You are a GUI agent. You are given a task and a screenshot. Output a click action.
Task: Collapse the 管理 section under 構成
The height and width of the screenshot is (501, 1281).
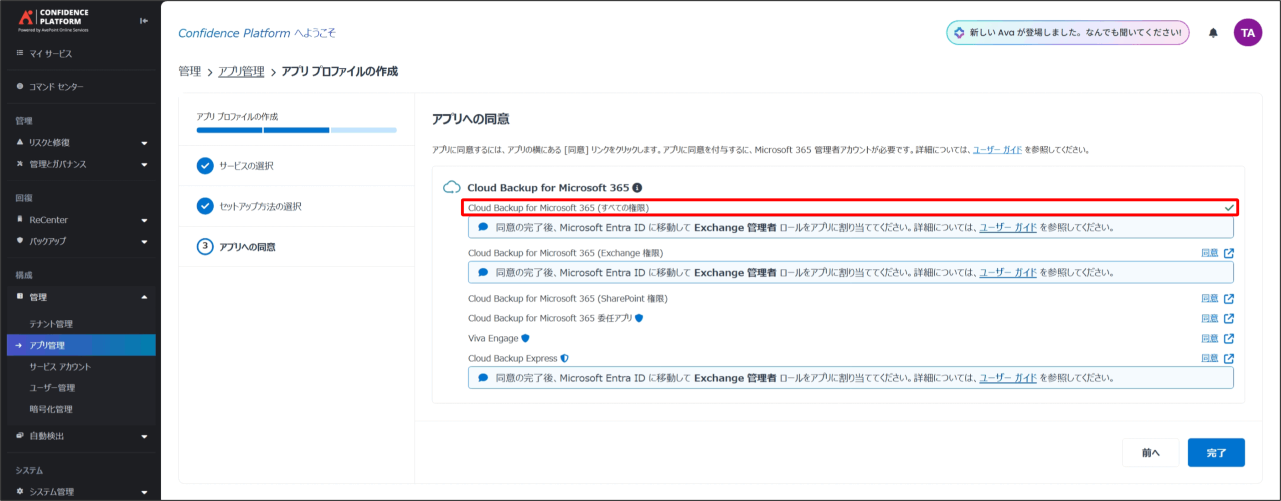[144, 297]
